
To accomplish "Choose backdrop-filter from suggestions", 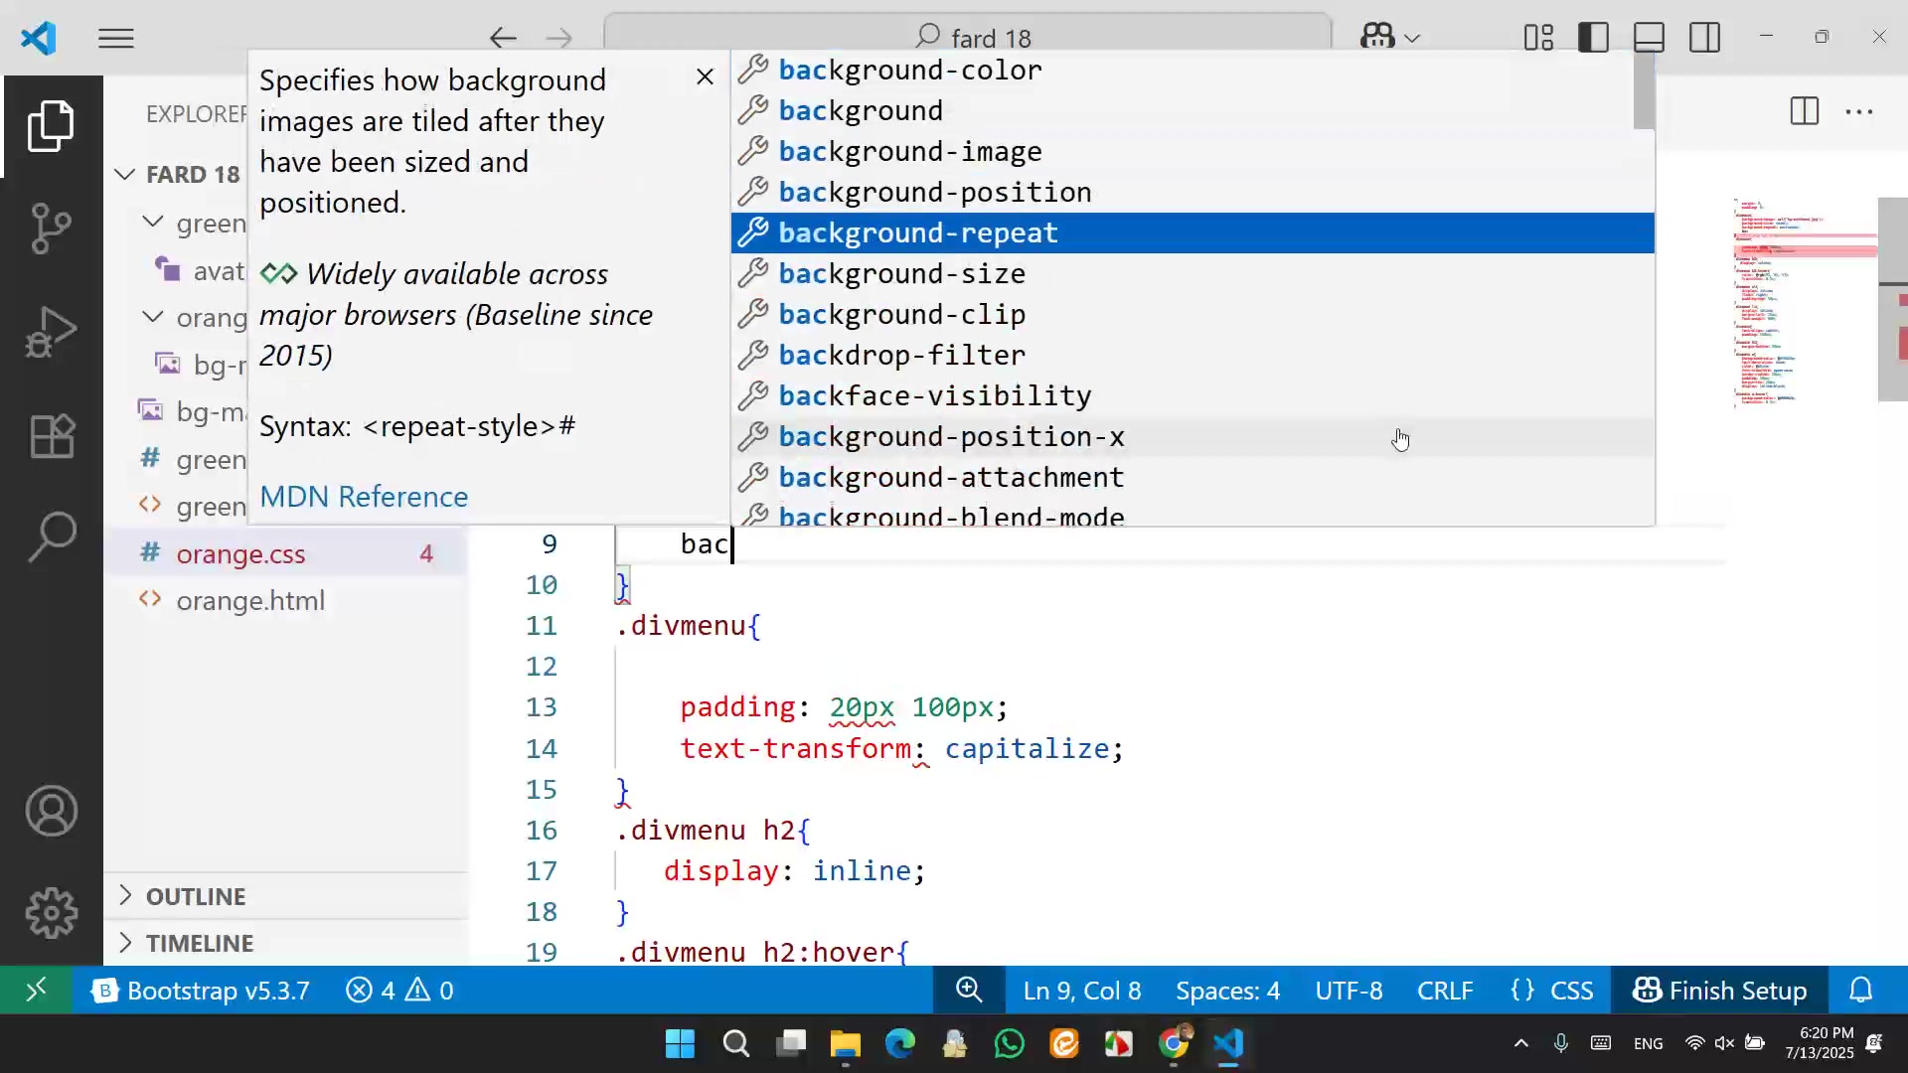I will (x=901, y=355).
